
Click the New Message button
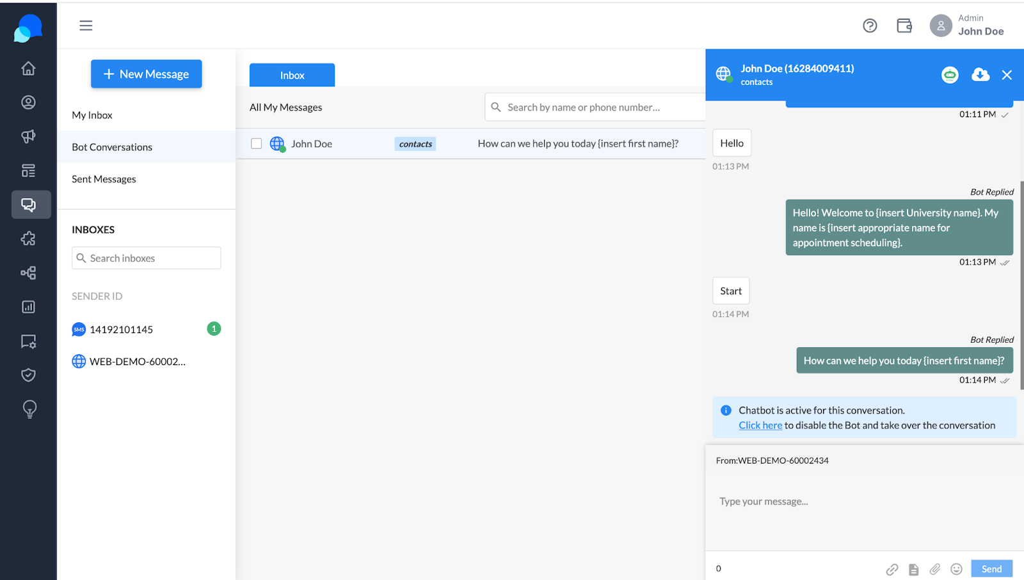[x=147, y=74]
